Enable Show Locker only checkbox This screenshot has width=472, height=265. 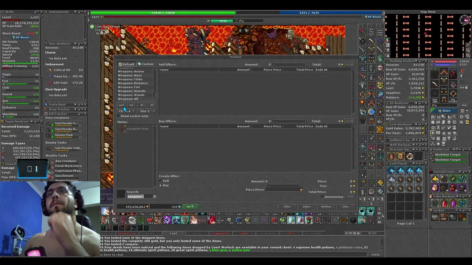[119, 116]
